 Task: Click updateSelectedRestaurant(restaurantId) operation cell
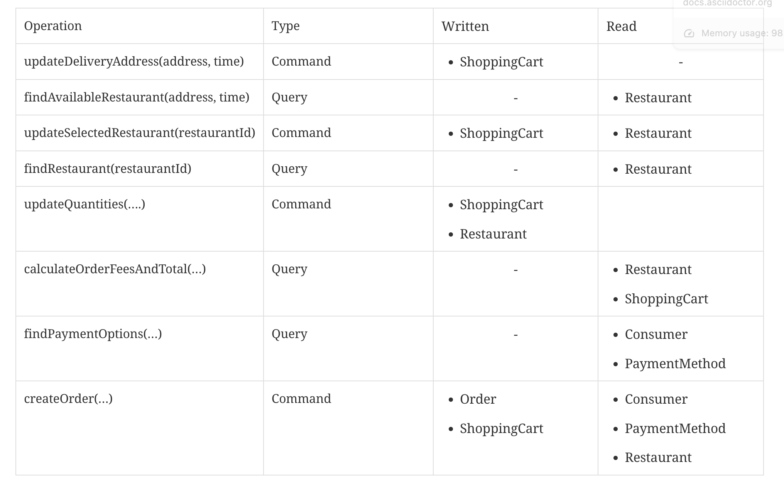tap(139, 133)
